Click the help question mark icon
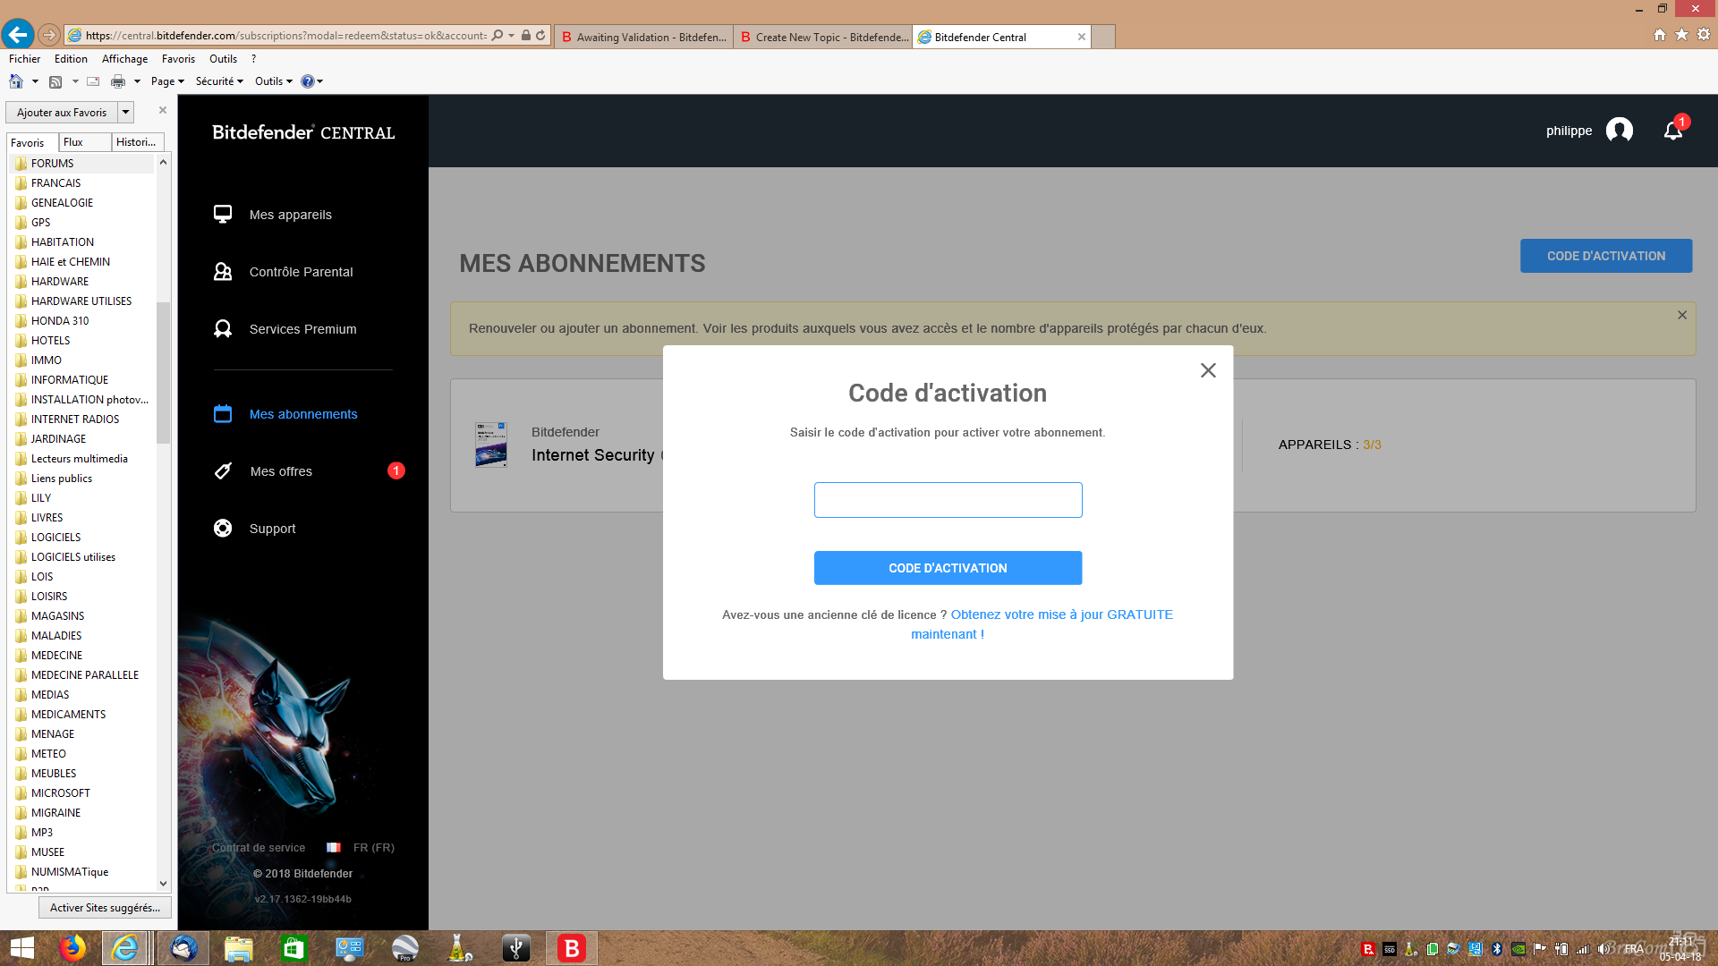 [x=307, y=81]
